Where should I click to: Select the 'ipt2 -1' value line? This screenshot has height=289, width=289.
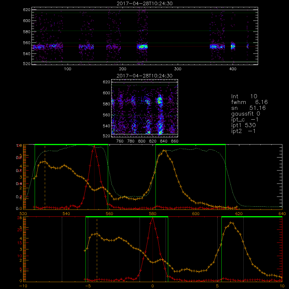tap(243, 131)
